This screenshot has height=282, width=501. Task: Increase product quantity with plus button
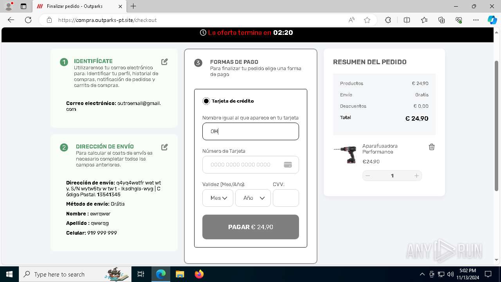click(x=416, y=176)
